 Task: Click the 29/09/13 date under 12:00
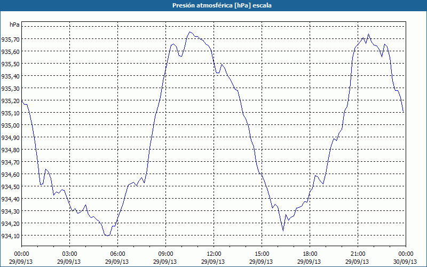(x=213, y=262)
